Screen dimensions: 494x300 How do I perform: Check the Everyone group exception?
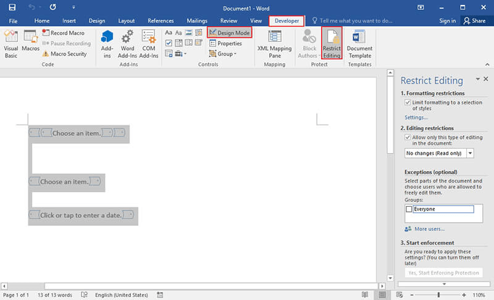point(409,209)
